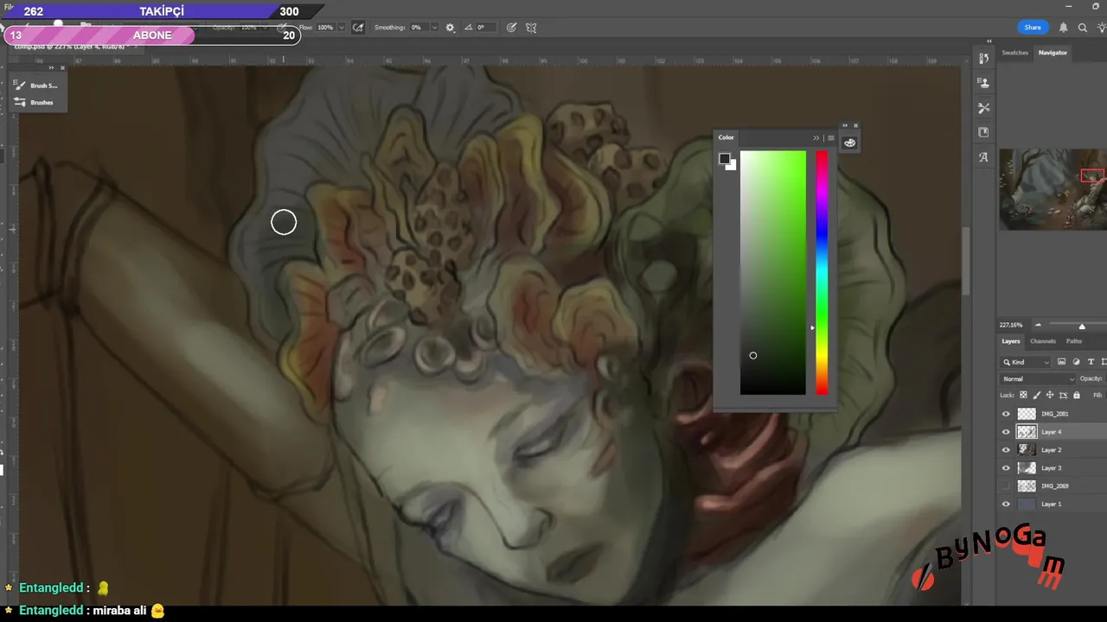Lock layer position
This screenshot has width=1107, height=622.
click(x=1050, y=395)
